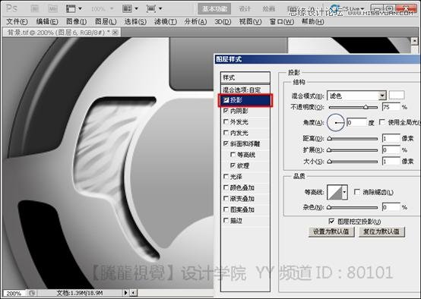Enable the 颜色叠加 checkbox
The image size is (421, 299).
[226, 187]
